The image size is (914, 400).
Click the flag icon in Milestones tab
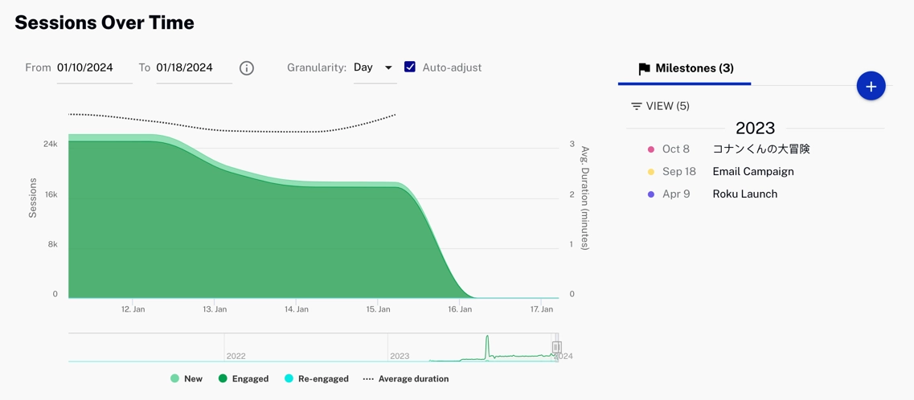point(644,69)
